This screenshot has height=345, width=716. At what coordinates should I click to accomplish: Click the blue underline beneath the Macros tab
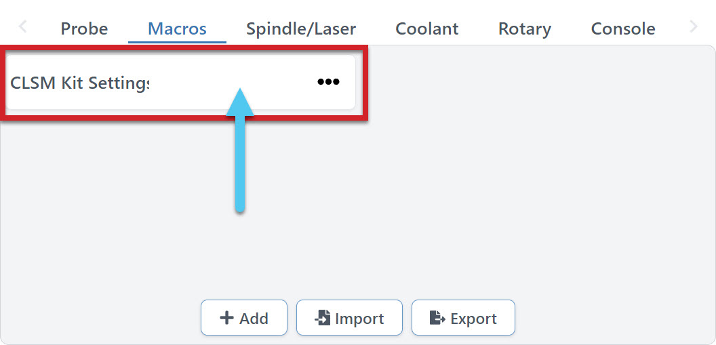[177, 42]
